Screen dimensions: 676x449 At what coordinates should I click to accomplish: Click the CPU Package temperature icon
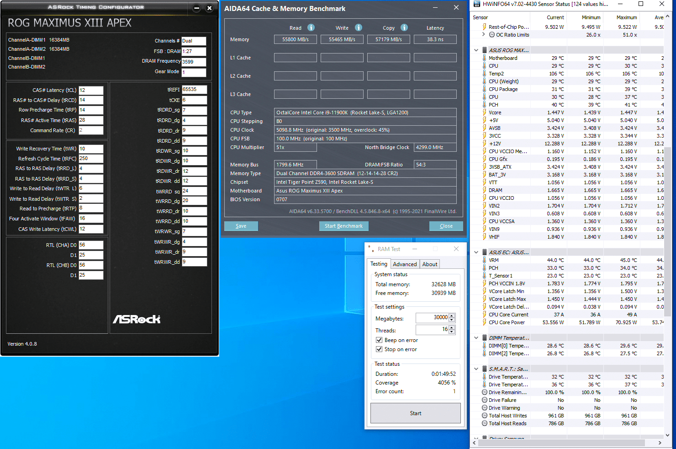click(484, 89)
